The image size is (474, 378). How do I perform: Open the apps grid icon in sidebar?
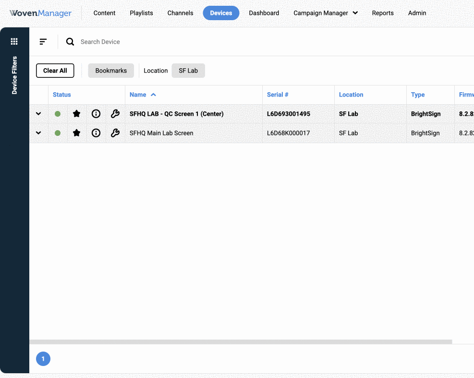[14, 41]
